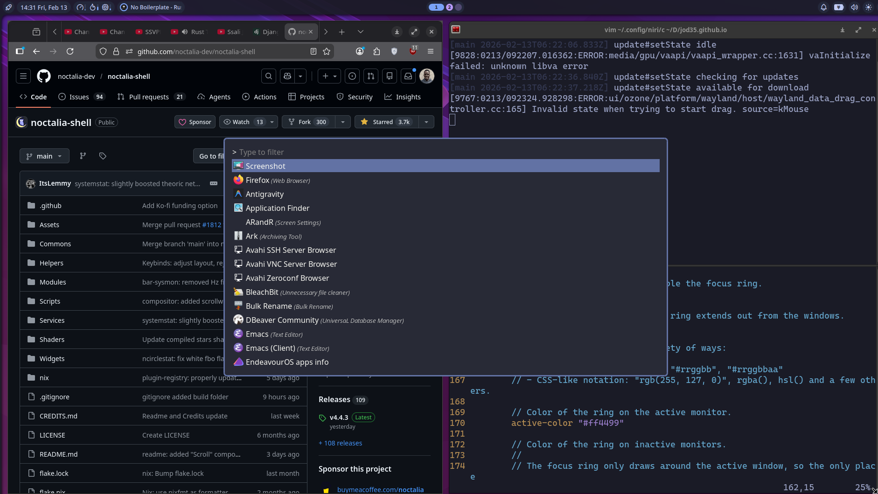878x494 pixels.
Task: Open Firefox application hamburger menu
Action: (431, 51)
